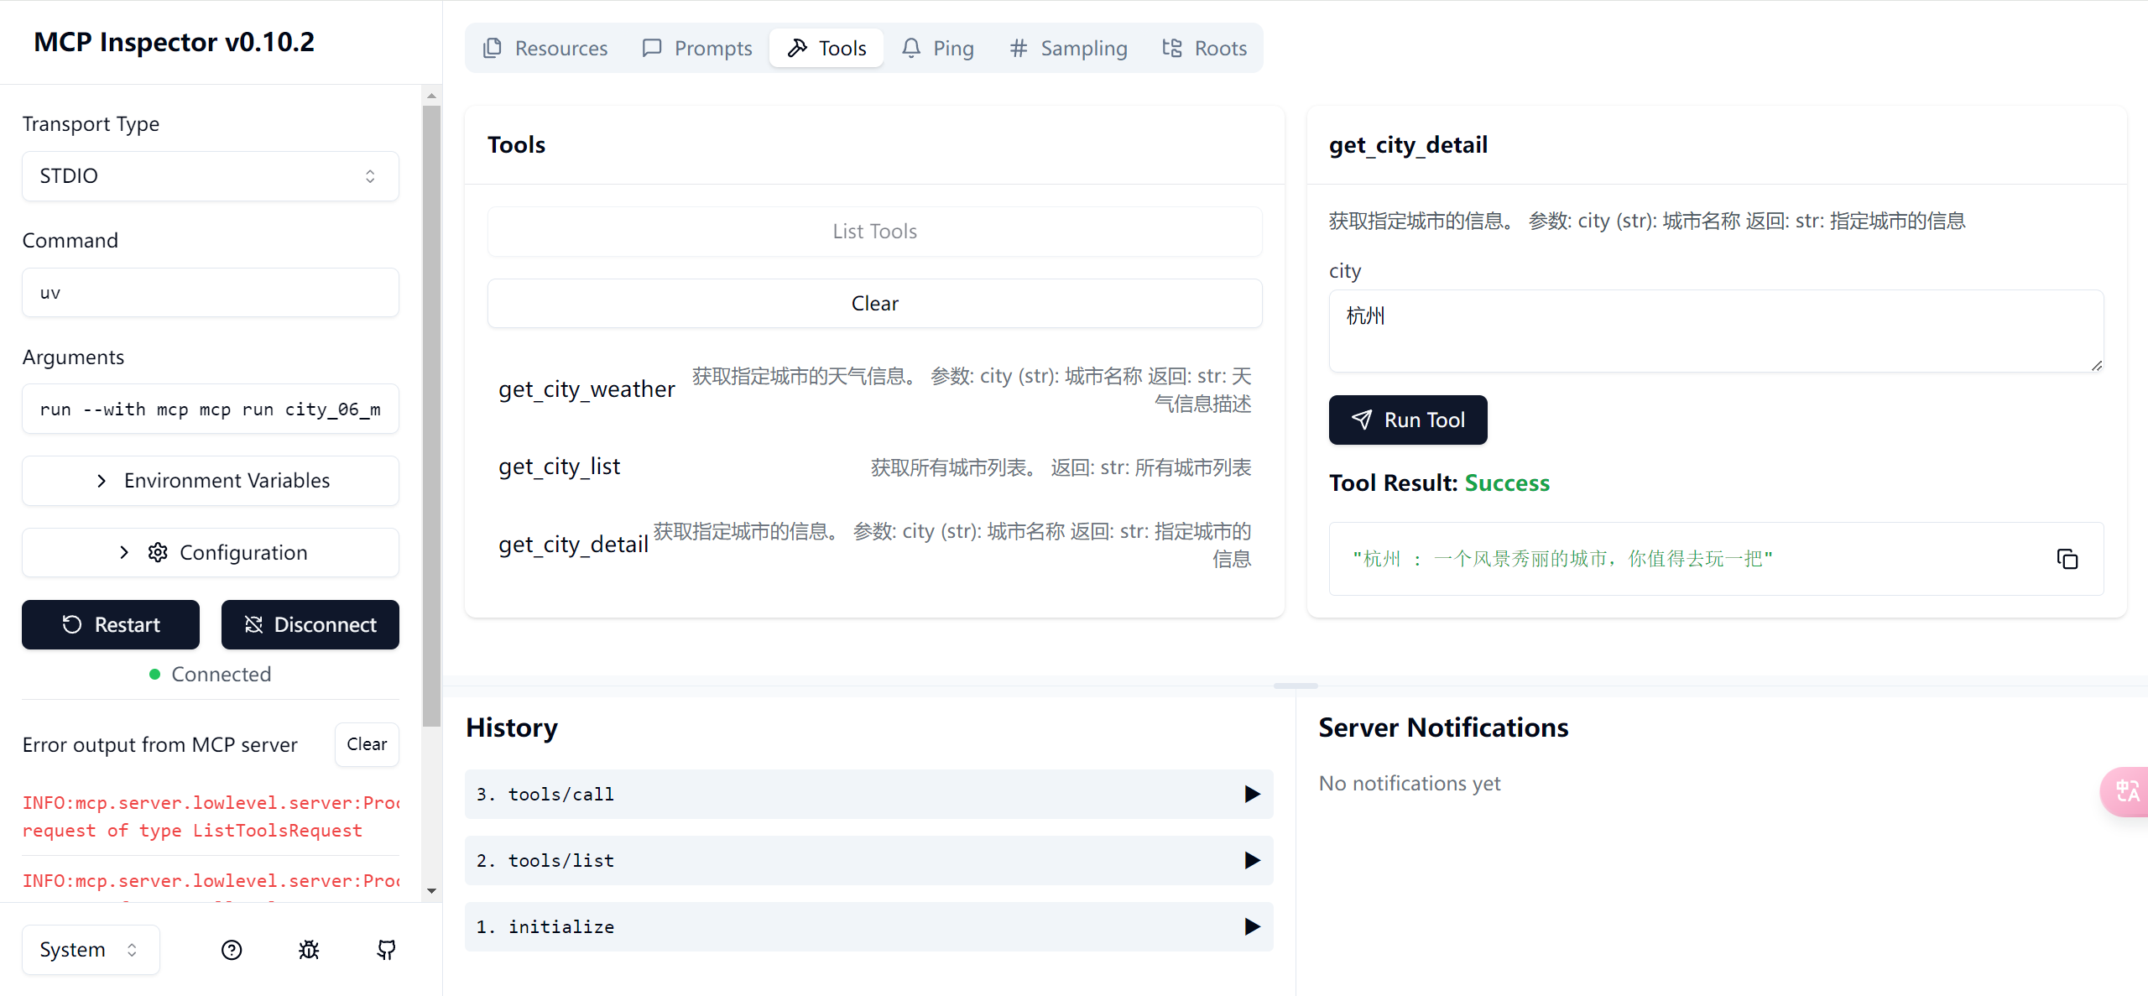Open the Transport Type STDIO dropdown
The image size is (2148, 996).
[x=210, y=175]
